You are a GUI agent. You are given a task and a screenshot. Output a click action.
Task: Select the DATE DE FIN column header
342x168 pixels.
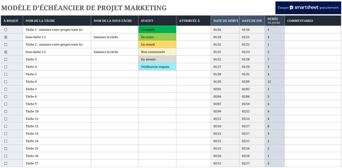pyautogui.click(x=252, y=21)
